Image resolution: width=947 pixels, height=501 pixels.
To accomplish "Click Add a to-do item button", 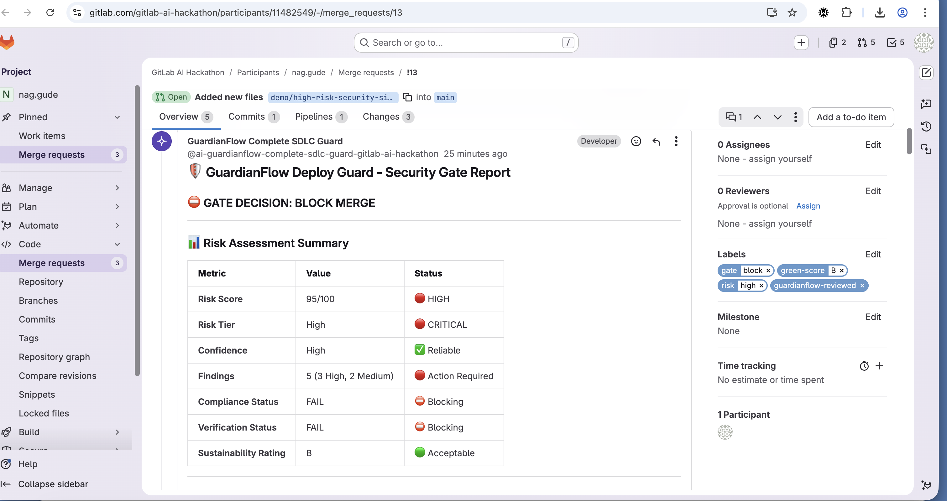I will 851,117.
